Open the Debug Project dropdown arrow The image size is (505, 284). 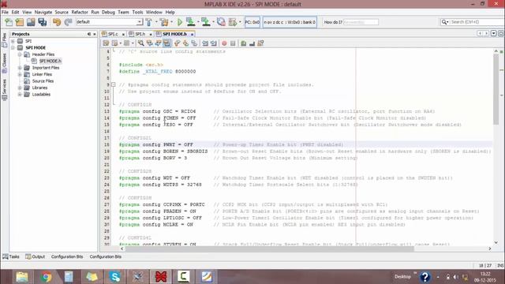240,22
